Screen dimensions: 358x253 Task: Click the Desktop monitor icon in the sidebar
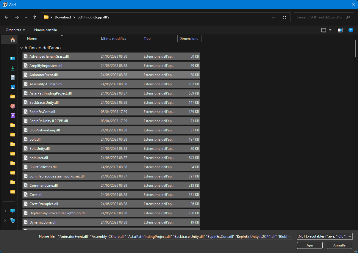12,59
